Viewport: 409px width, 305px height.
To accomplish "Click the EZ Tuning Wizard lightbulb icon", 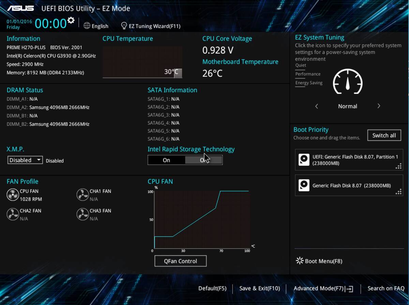I will [124, 26].
